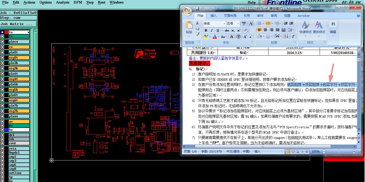The width and height of the screenshot is (365, 182).
Task: Toggle checkbox for layer plncs
Action: [x=2, y=42]
